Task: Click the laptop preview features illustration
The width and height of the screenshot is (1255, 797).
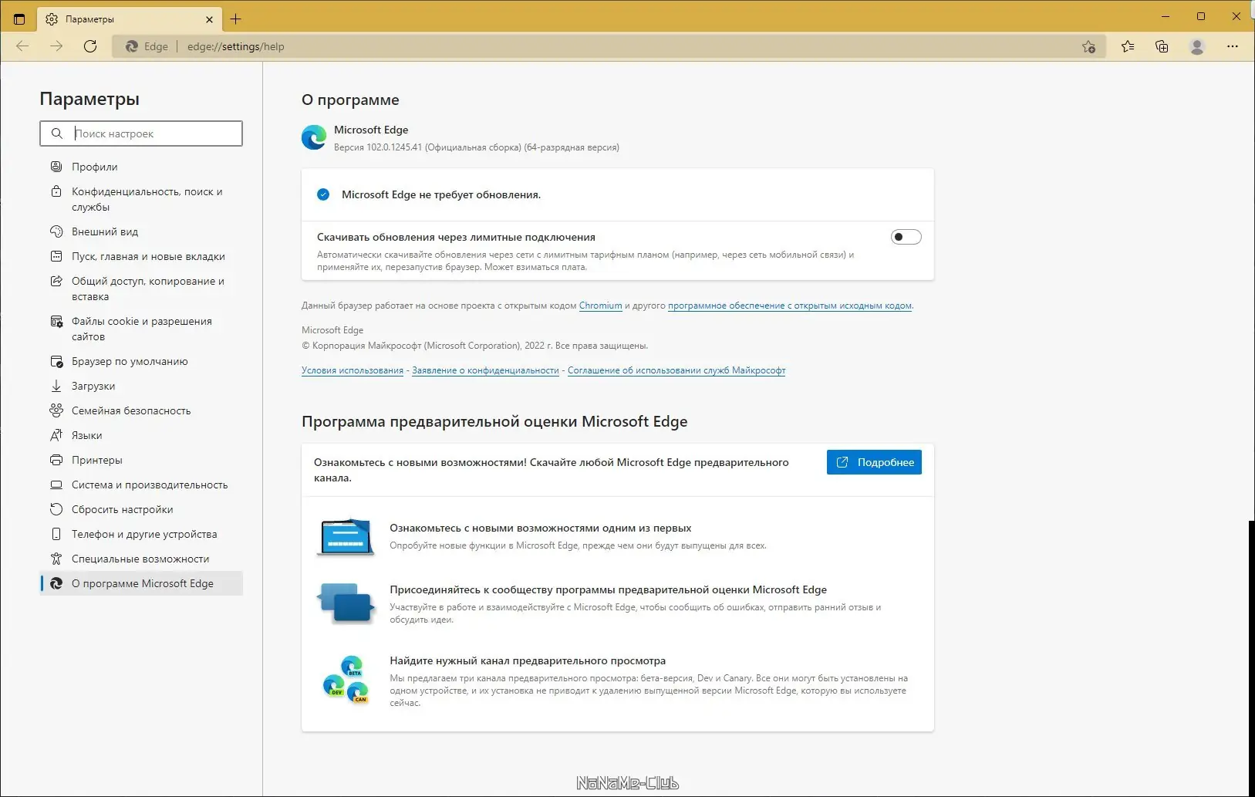Action: point(346,536)
